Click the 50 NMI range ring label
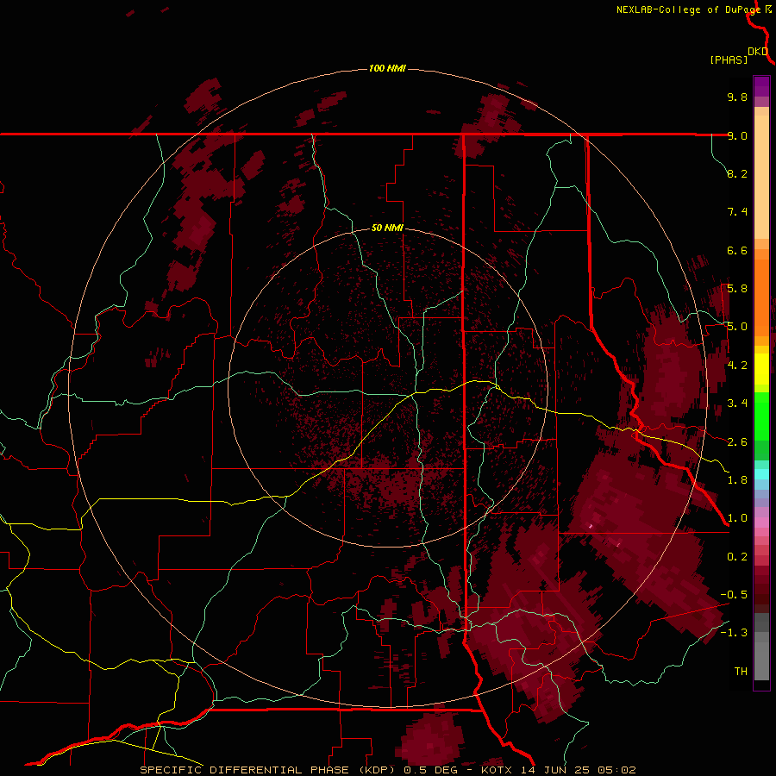The width and height of the screenshot is (776, 776). click(x=387, y=228)
